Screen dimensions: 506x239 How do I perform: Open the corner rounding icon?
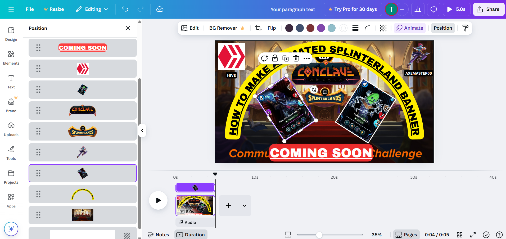pyautogui.click(x=367, y=28)
